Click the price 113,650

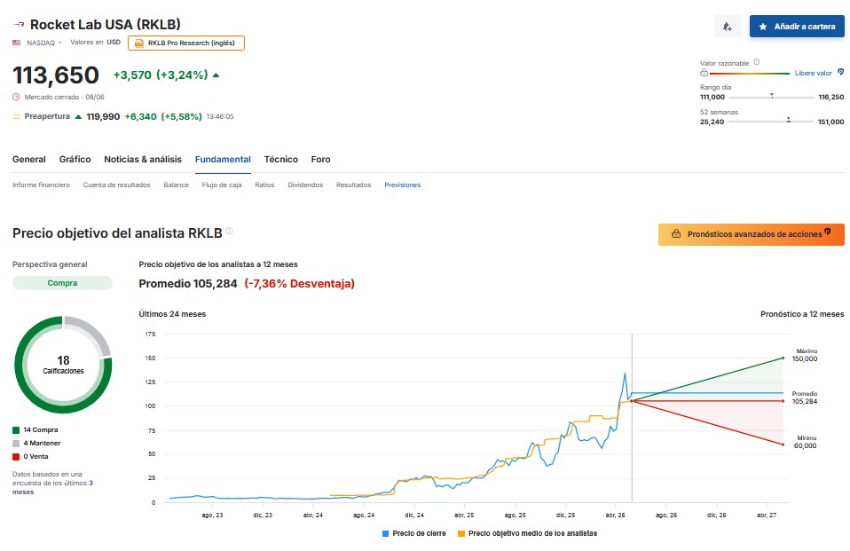(56, 75)
